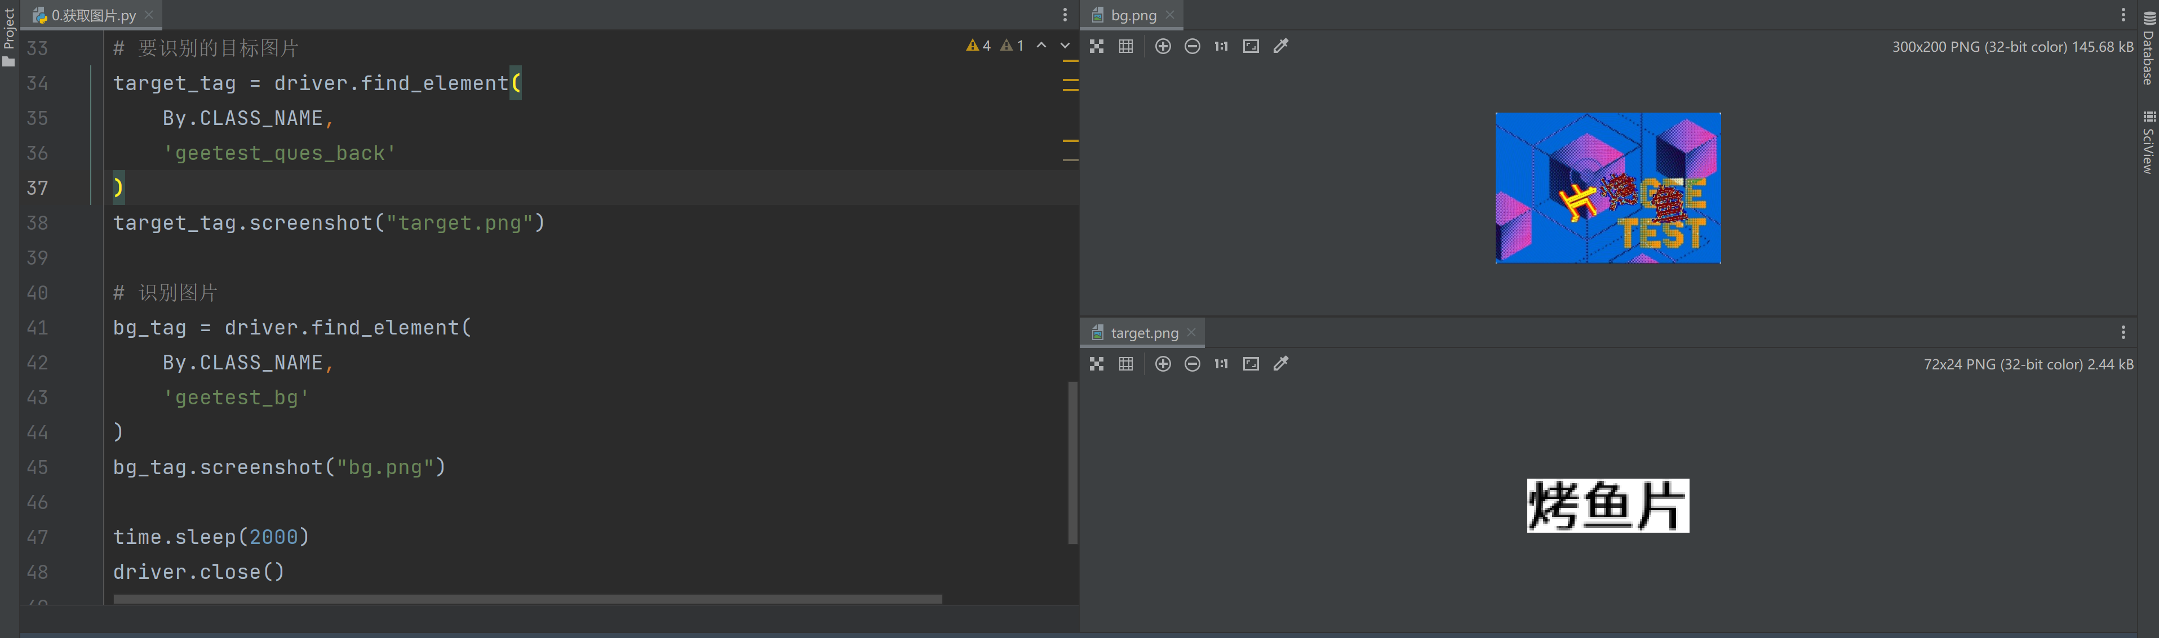Click the 300x200 PNG info text
2159x638 pixels.
click(2012, 47)
